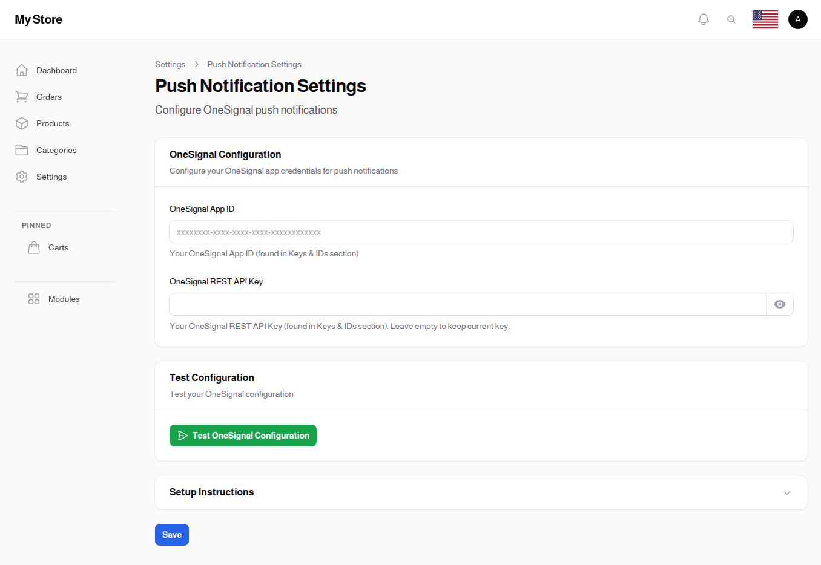Select the Orders cart icon

click(x=22, y=97)
